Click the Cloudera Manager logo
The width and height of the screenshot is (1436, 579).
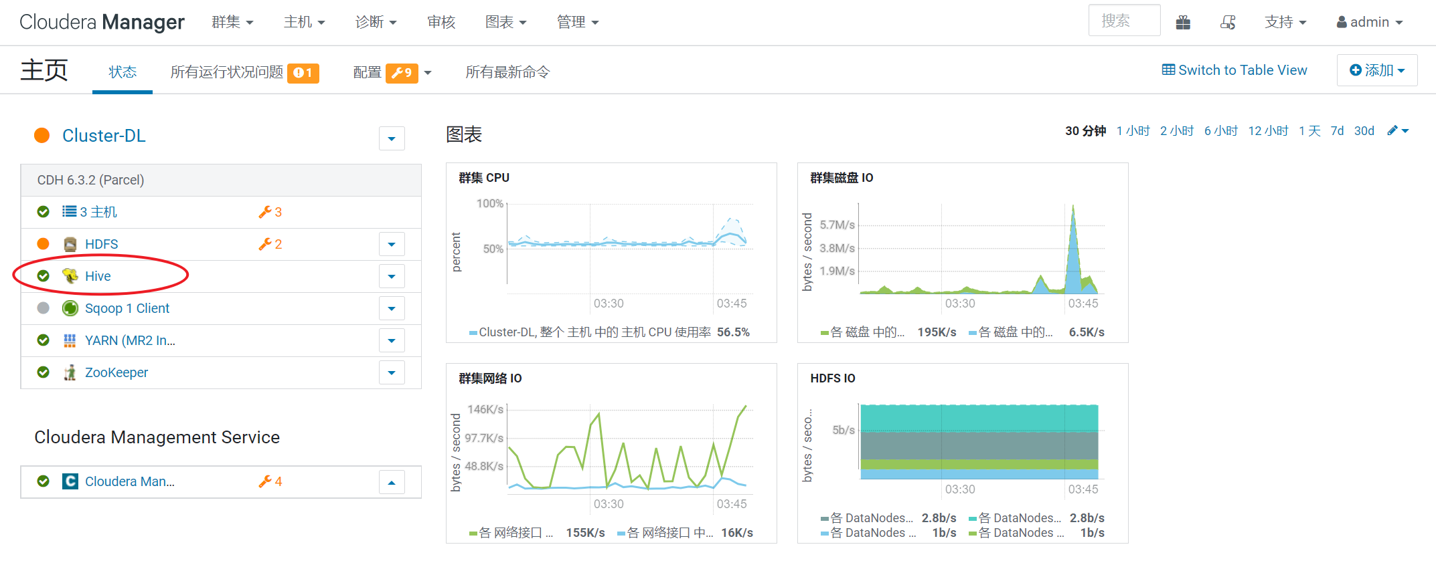coord(102,22)
